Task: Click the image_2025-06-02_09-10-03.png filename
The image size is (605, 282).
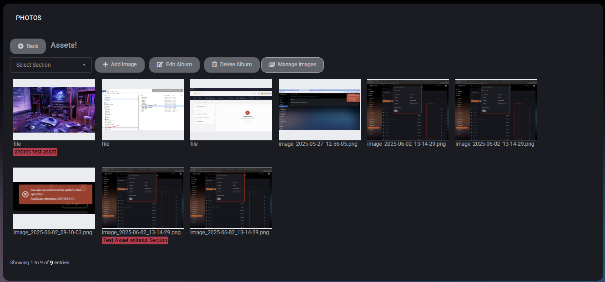Action: point(53,233)
